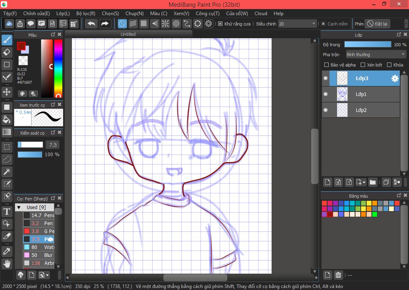Select the Bucket fill tool
Image resolution: width=409 pixels, height=290 pixels.
click(7, 120)
